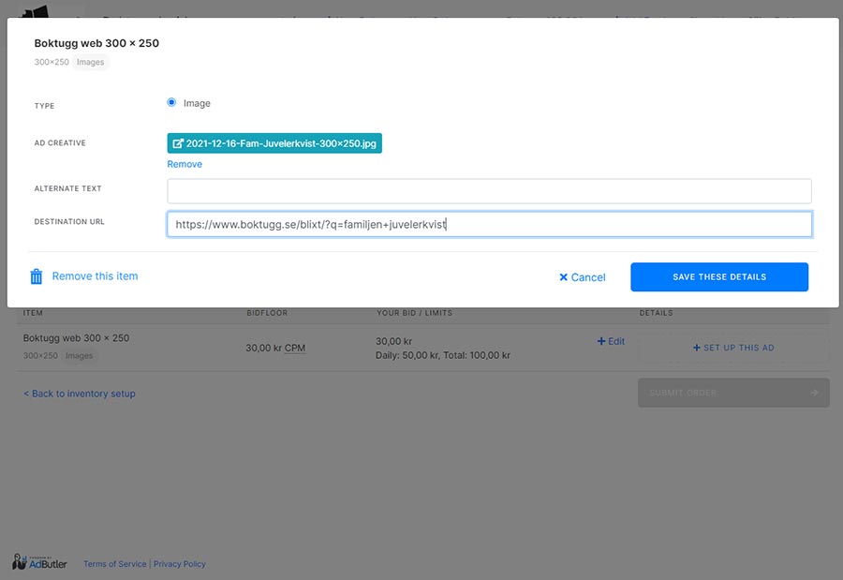This screenshot has height=580, width=843.
Task: Click the 30,00 kr bid amount
Action: point(394,341)
